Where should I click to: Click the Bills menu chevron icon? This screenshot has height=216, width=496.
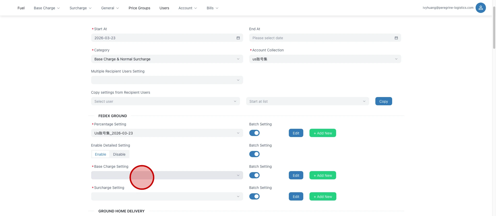(217, 8)
